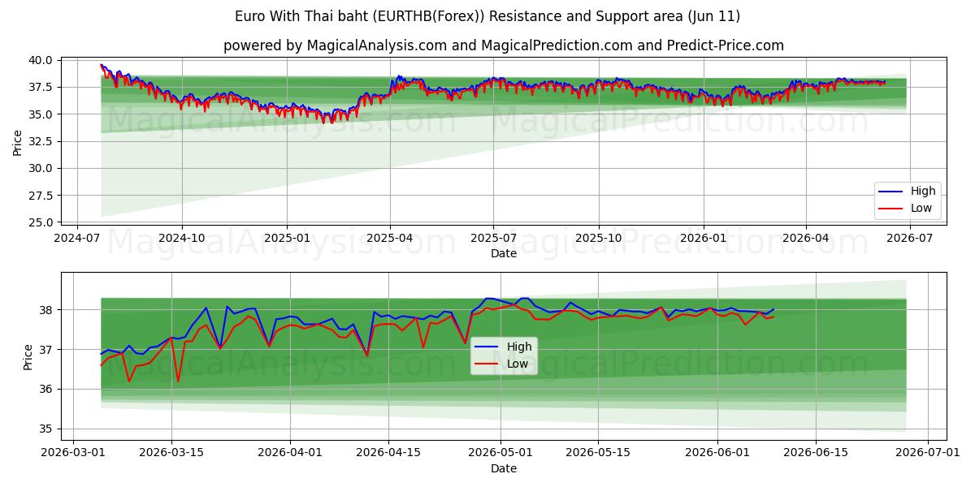Click the '2024-10' tick on top chart

pyautogui.click(x=181, y=238)
